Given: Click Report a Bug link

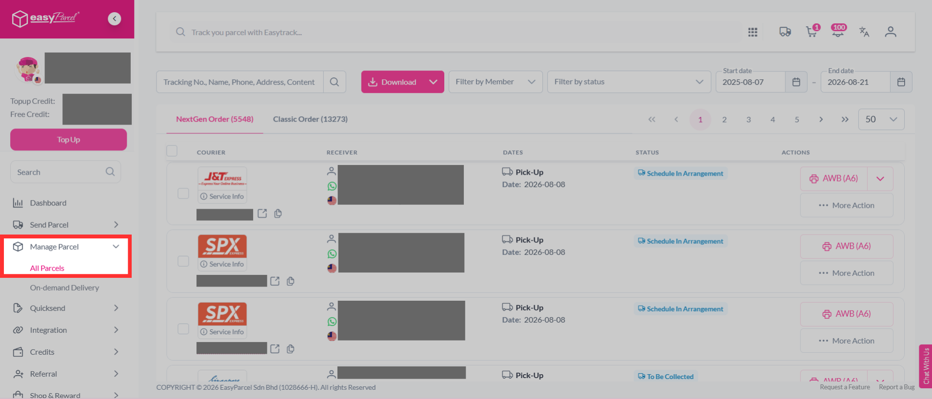Looking at the screenshot, I should [896, 387].
